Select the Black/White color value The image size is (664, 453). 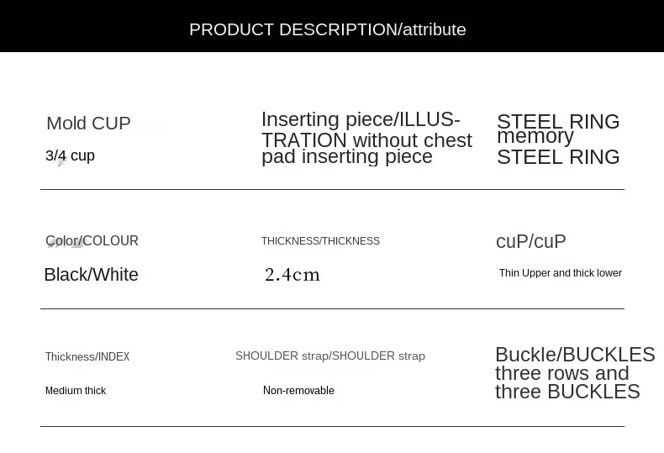click(x=91, y=274)
